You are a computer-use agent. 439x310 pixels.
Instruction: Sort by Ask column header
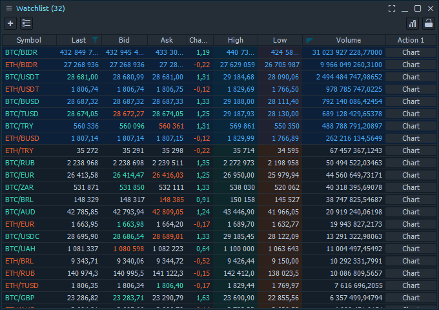pyautogui.click(x=167, y=40)
